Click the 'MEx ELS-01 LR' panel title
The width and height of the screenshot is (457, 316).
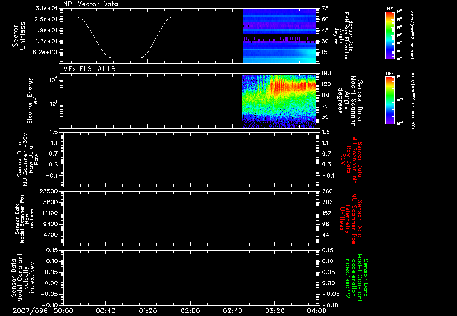click(x=89, y=69)
